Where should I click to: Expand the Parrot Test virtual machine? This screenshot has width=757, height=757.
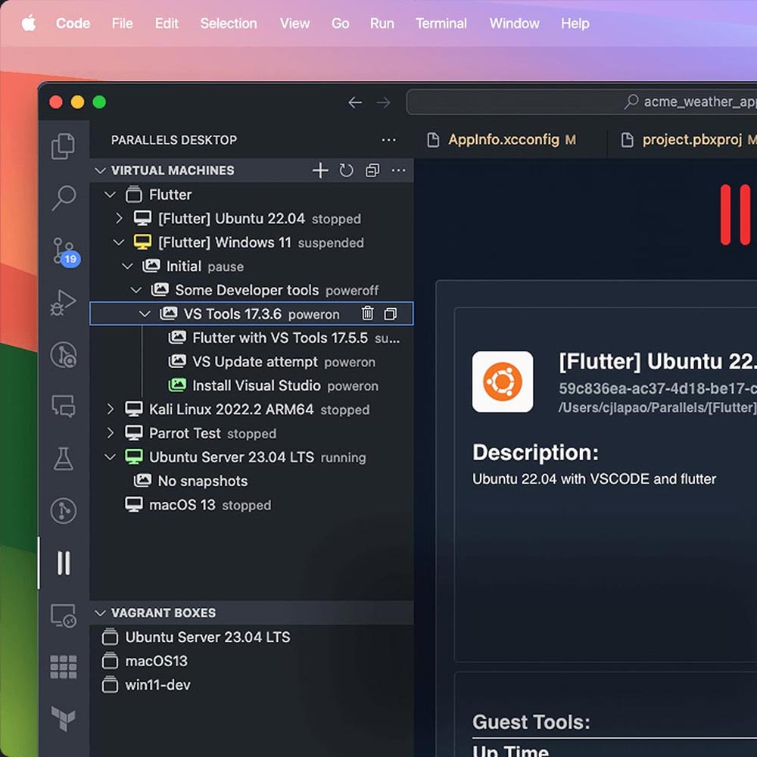(x=120, y=434)
